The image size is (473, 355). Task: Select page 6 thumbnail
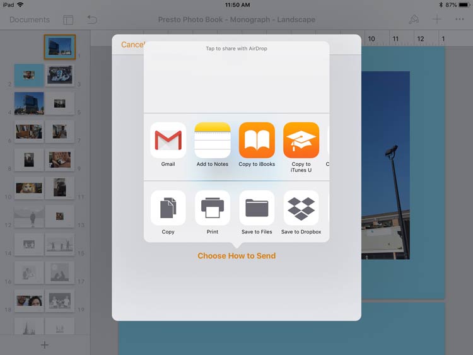pyautogui.click(x=29, y=132)
